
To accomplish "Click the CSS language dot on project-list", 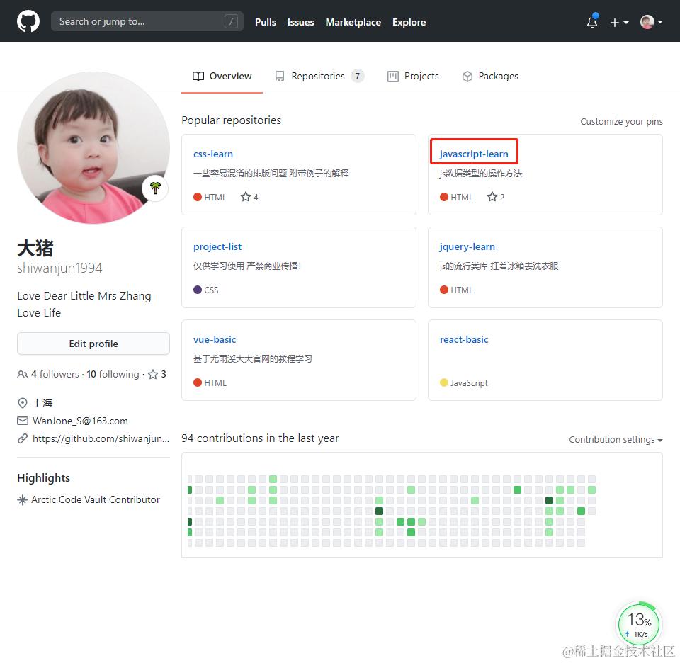I will pos(198,290).
